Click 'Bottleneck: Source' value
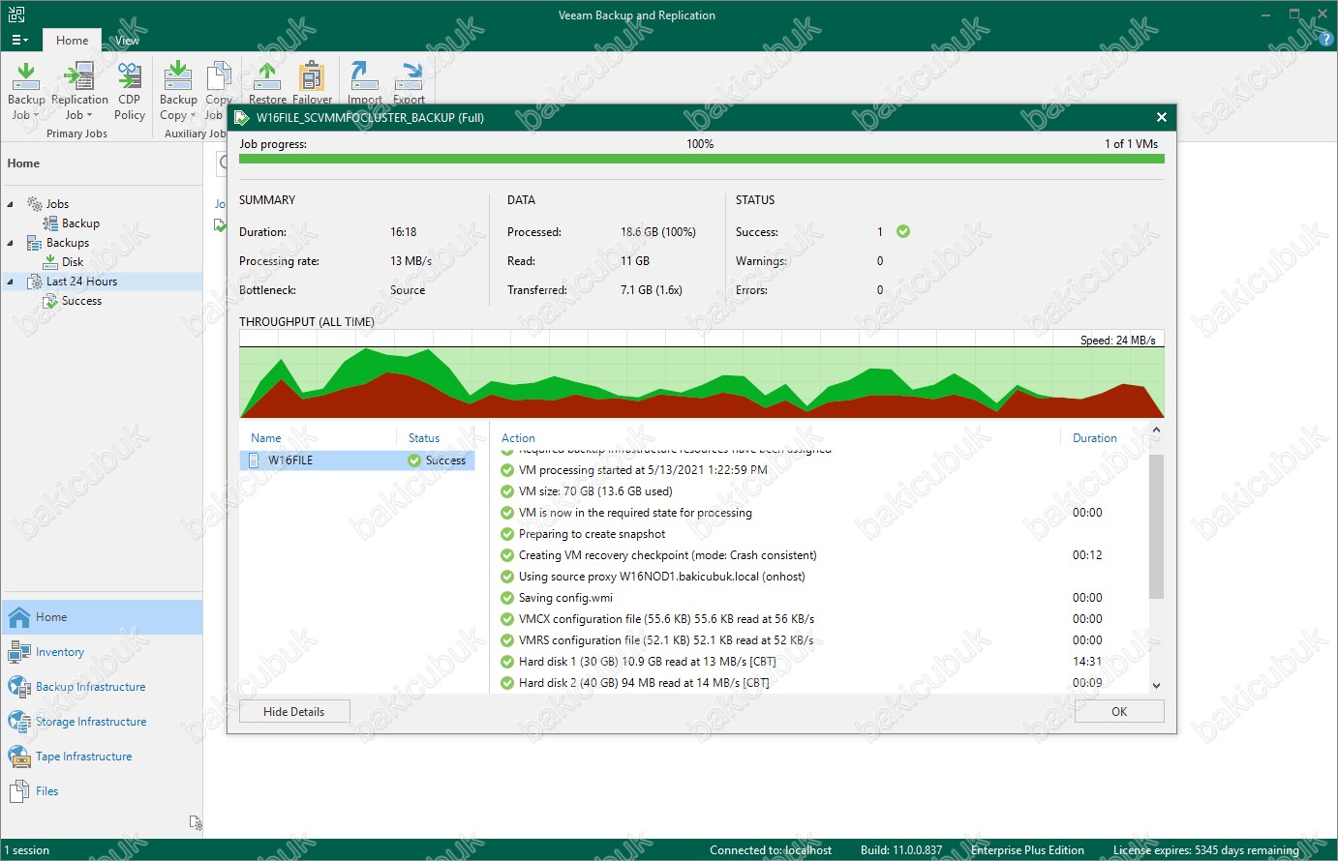The height and width of the screenshot is (861, 1338). point(408,290)
